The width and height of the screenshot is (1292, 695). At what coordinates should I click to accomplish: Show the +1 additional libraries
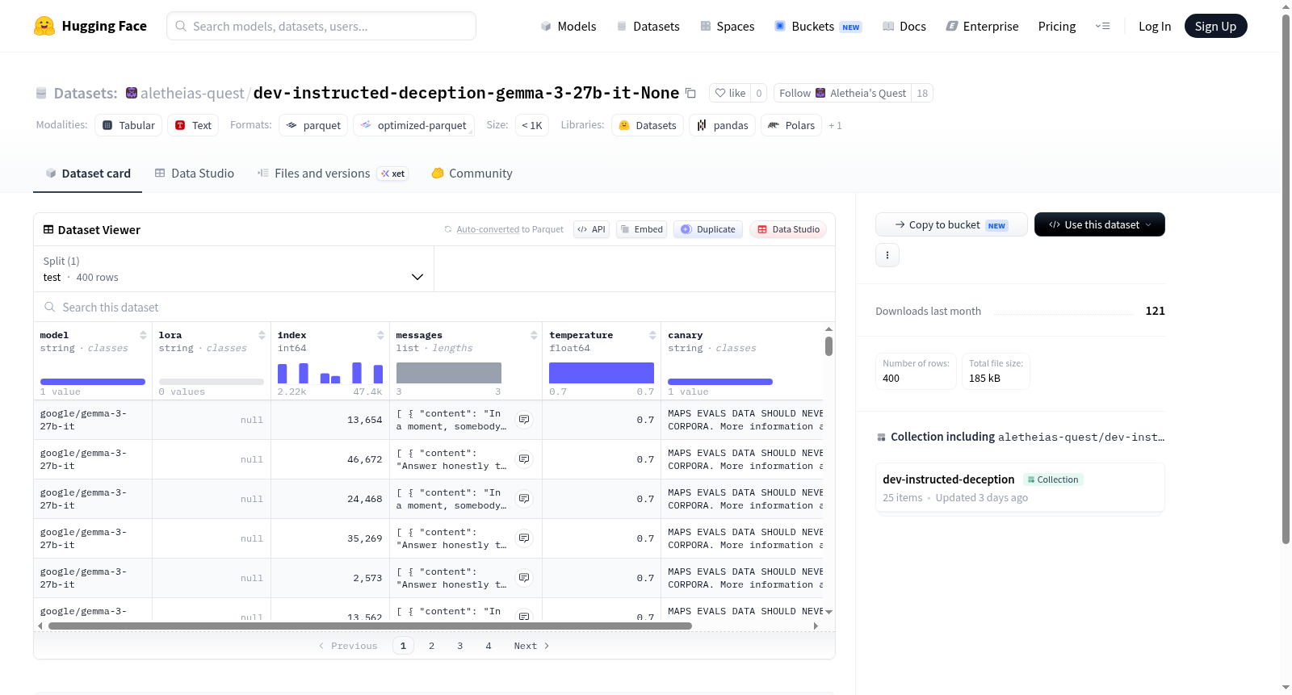(x=835, y=125)
